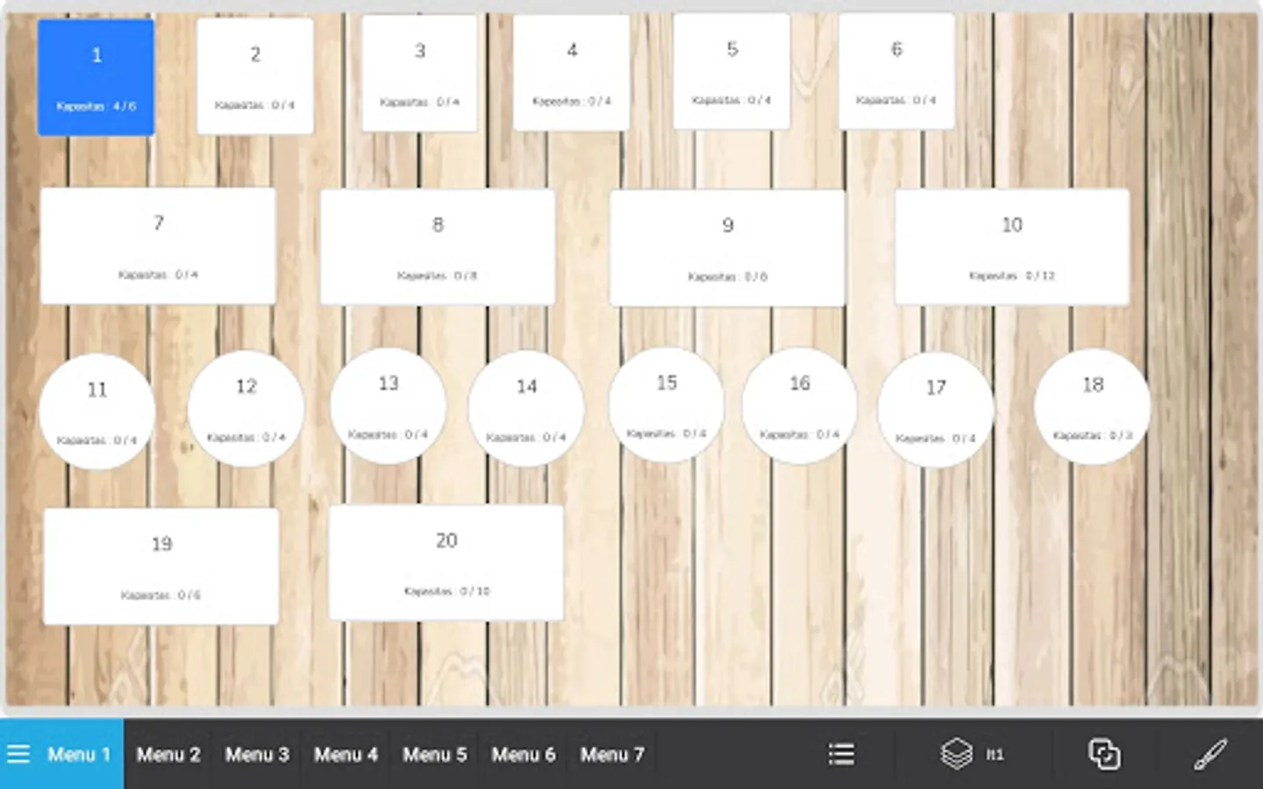The width and height of the screenshot is (1263, 789).
Task: Open rectangular table 10
Action: point(1012,247)
